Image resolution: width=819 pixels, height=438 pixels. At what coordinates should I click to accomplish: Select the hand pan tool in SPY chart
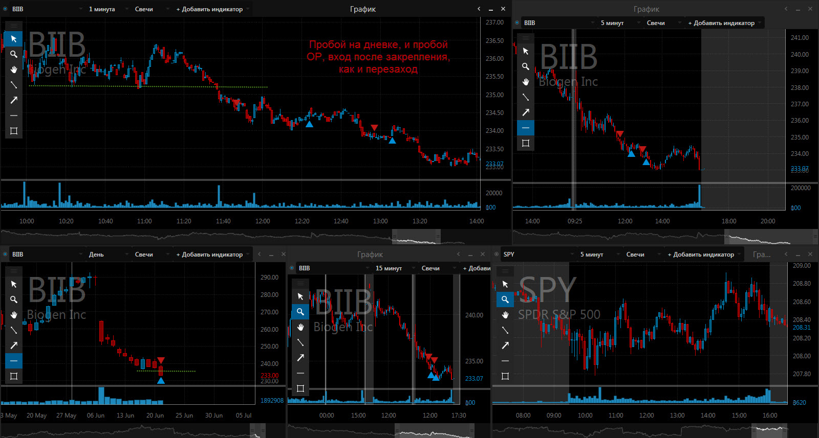pos(505,315)
